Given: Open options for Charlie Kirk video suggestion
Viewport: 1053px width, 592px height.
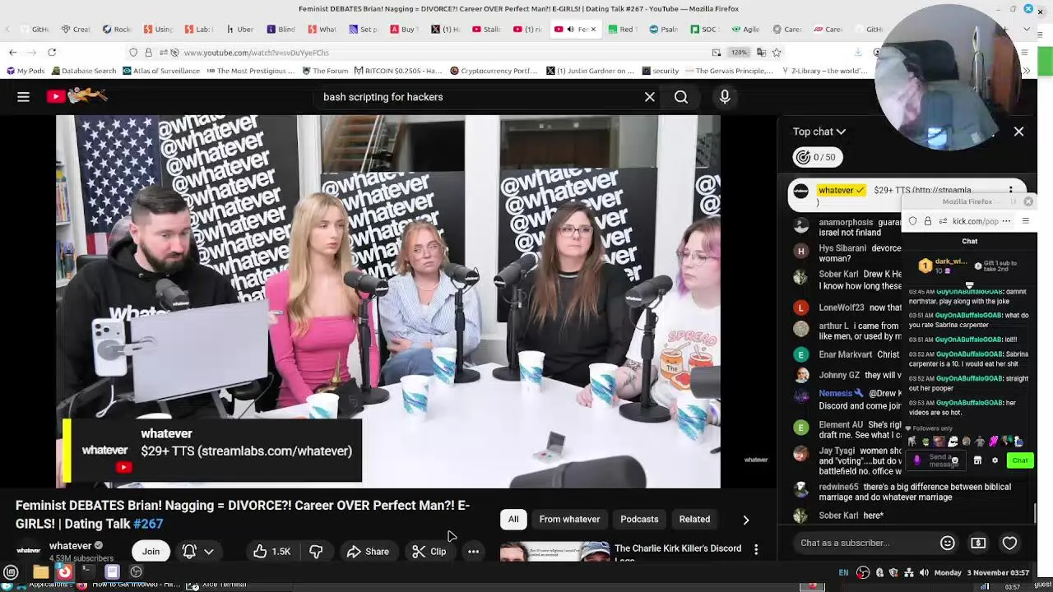Looking at the screenshot, I should (756, 549).
